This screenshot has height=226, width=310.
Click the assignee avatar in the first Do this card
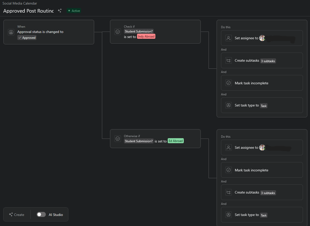[262, 38]
